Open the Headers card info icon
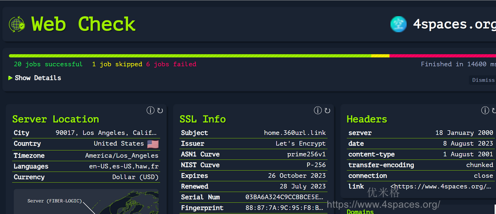The width and height of the screenshot is (496, 214). pos(485,110)
